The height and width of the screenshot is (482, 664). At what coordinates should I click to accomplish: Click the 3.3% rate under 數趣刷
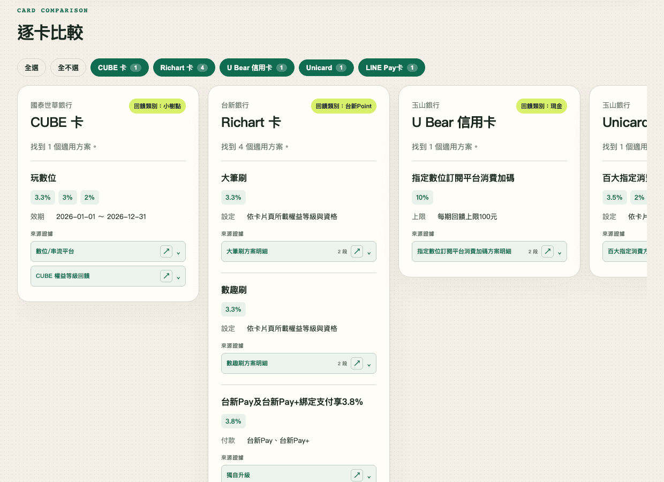[x=233, y=309]
